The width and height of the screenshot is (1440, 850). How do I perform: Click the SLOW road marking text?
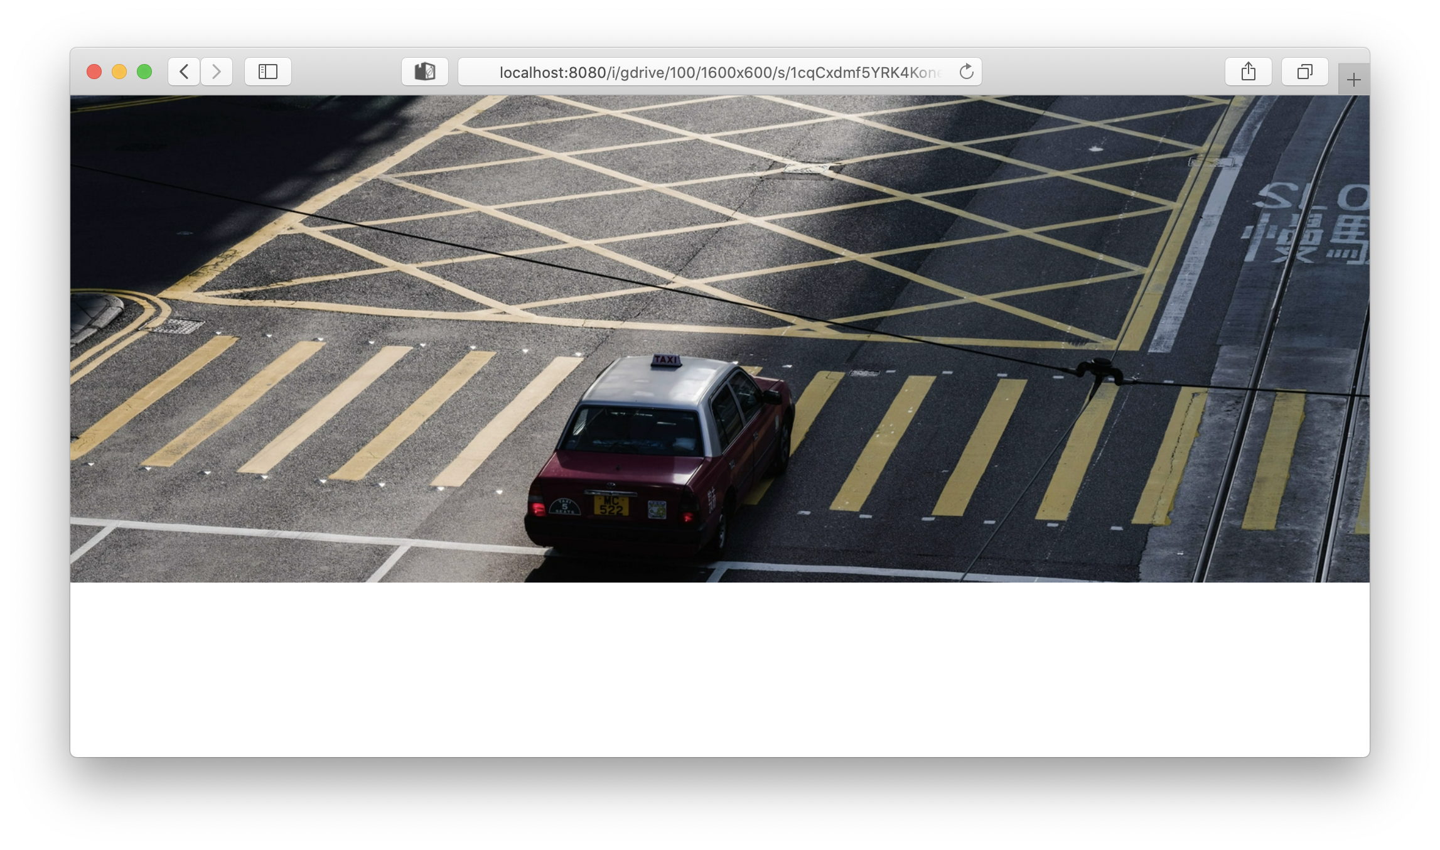pyautogui.click(x=1312, y=198)
